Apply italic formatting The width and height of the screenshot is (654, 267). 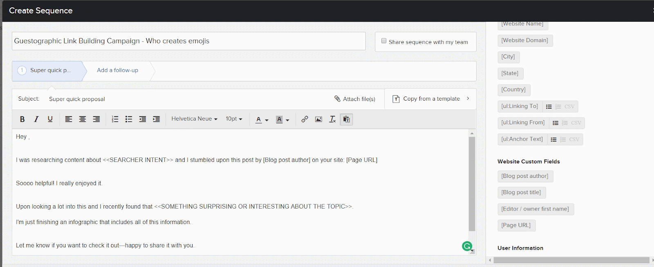pos(36,119)
